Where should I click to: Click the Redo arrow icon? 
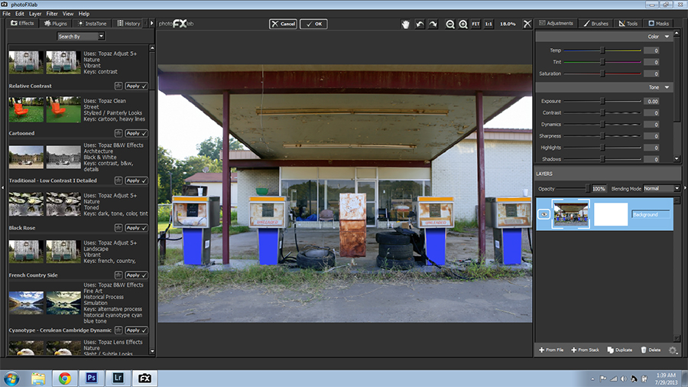tap(433, 24)
